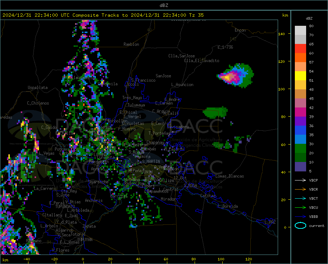Select the 54 dBZ yellow color swatch

tap(300, 76)
